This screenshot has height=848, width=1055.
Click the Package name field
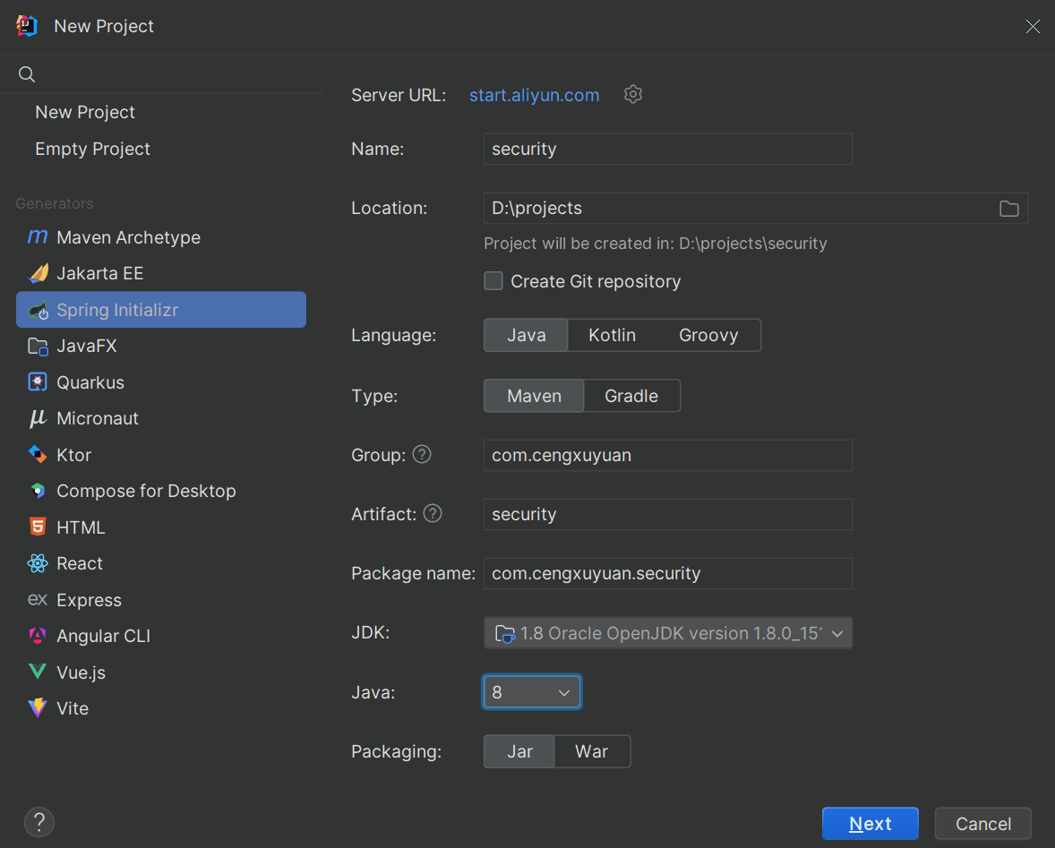pos(668,574)
